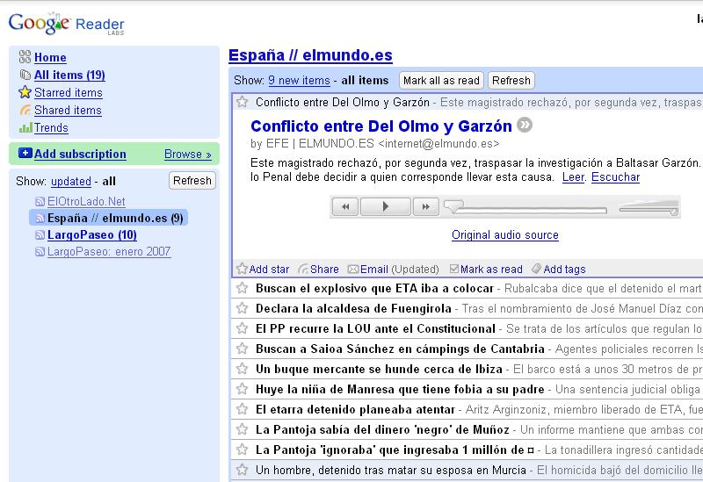Screen dimensions: 703x482
Task: Click Email on the open article
Action: click(373, 270)
